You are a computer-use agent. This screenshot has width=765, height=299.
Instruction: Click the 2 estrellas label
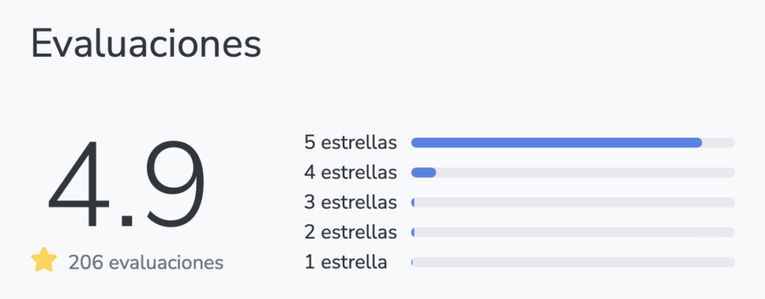350,232
